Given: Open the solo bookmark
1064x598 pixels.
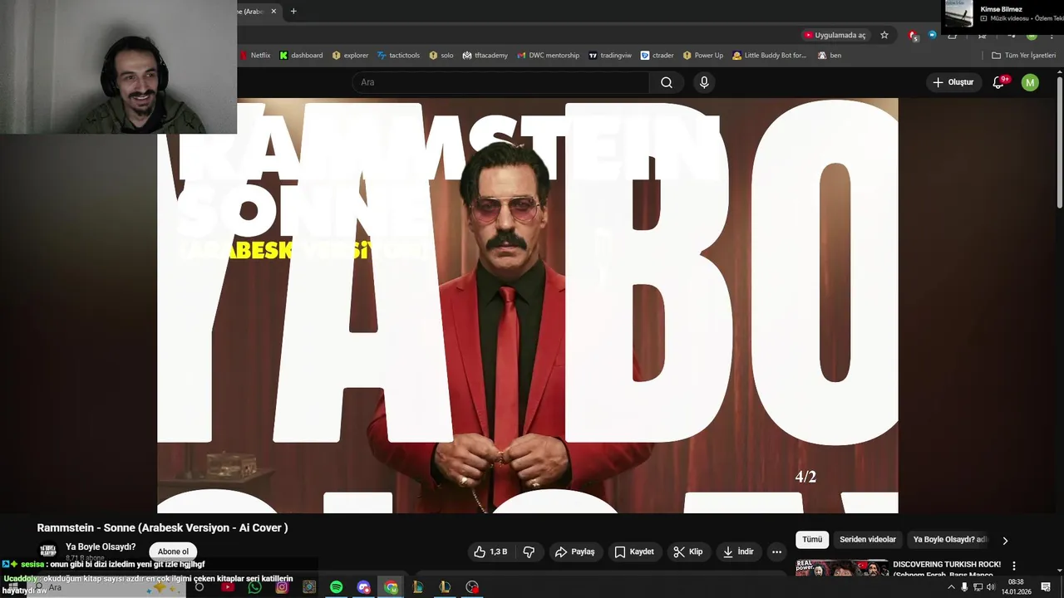Looking at the screenshot, I should (x=441, y=56).
